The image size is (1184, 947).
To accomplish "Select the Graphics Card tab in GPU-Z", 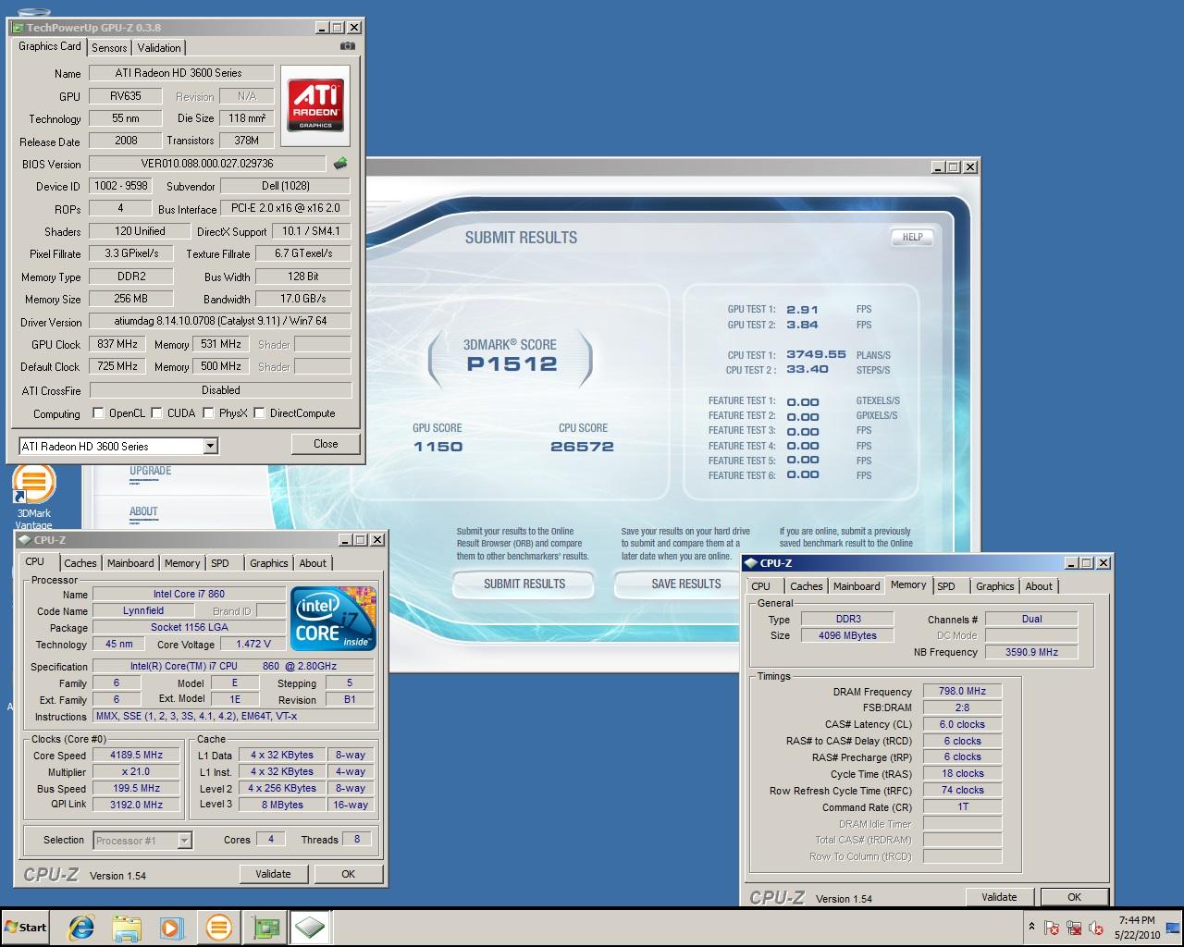I will tap(50, 46).
